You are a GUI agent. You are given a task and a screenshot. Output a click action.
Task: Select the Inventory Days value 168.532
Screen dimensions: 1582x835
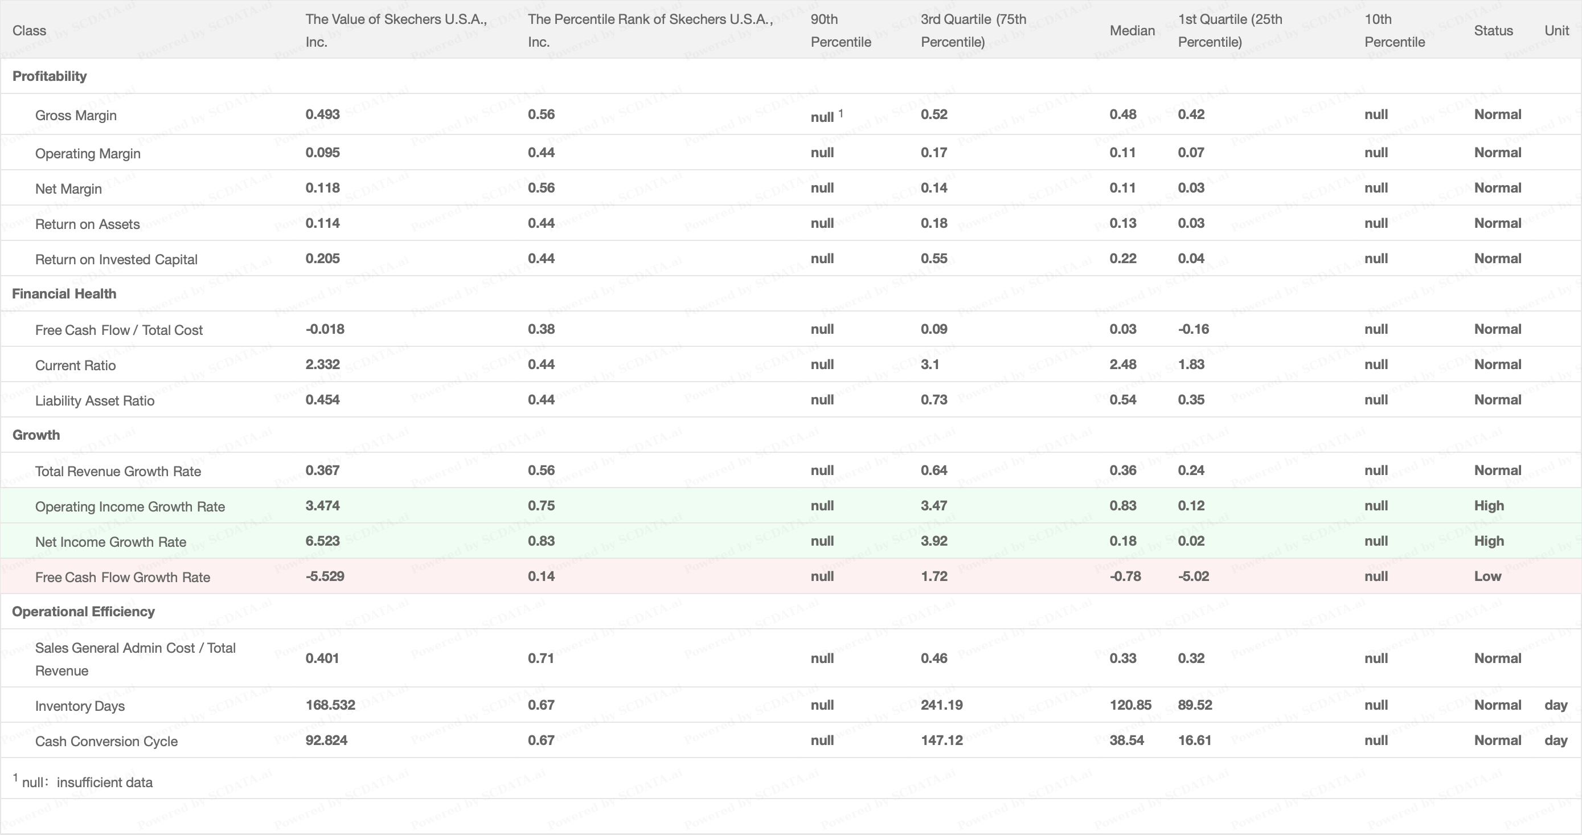point(330,705)
